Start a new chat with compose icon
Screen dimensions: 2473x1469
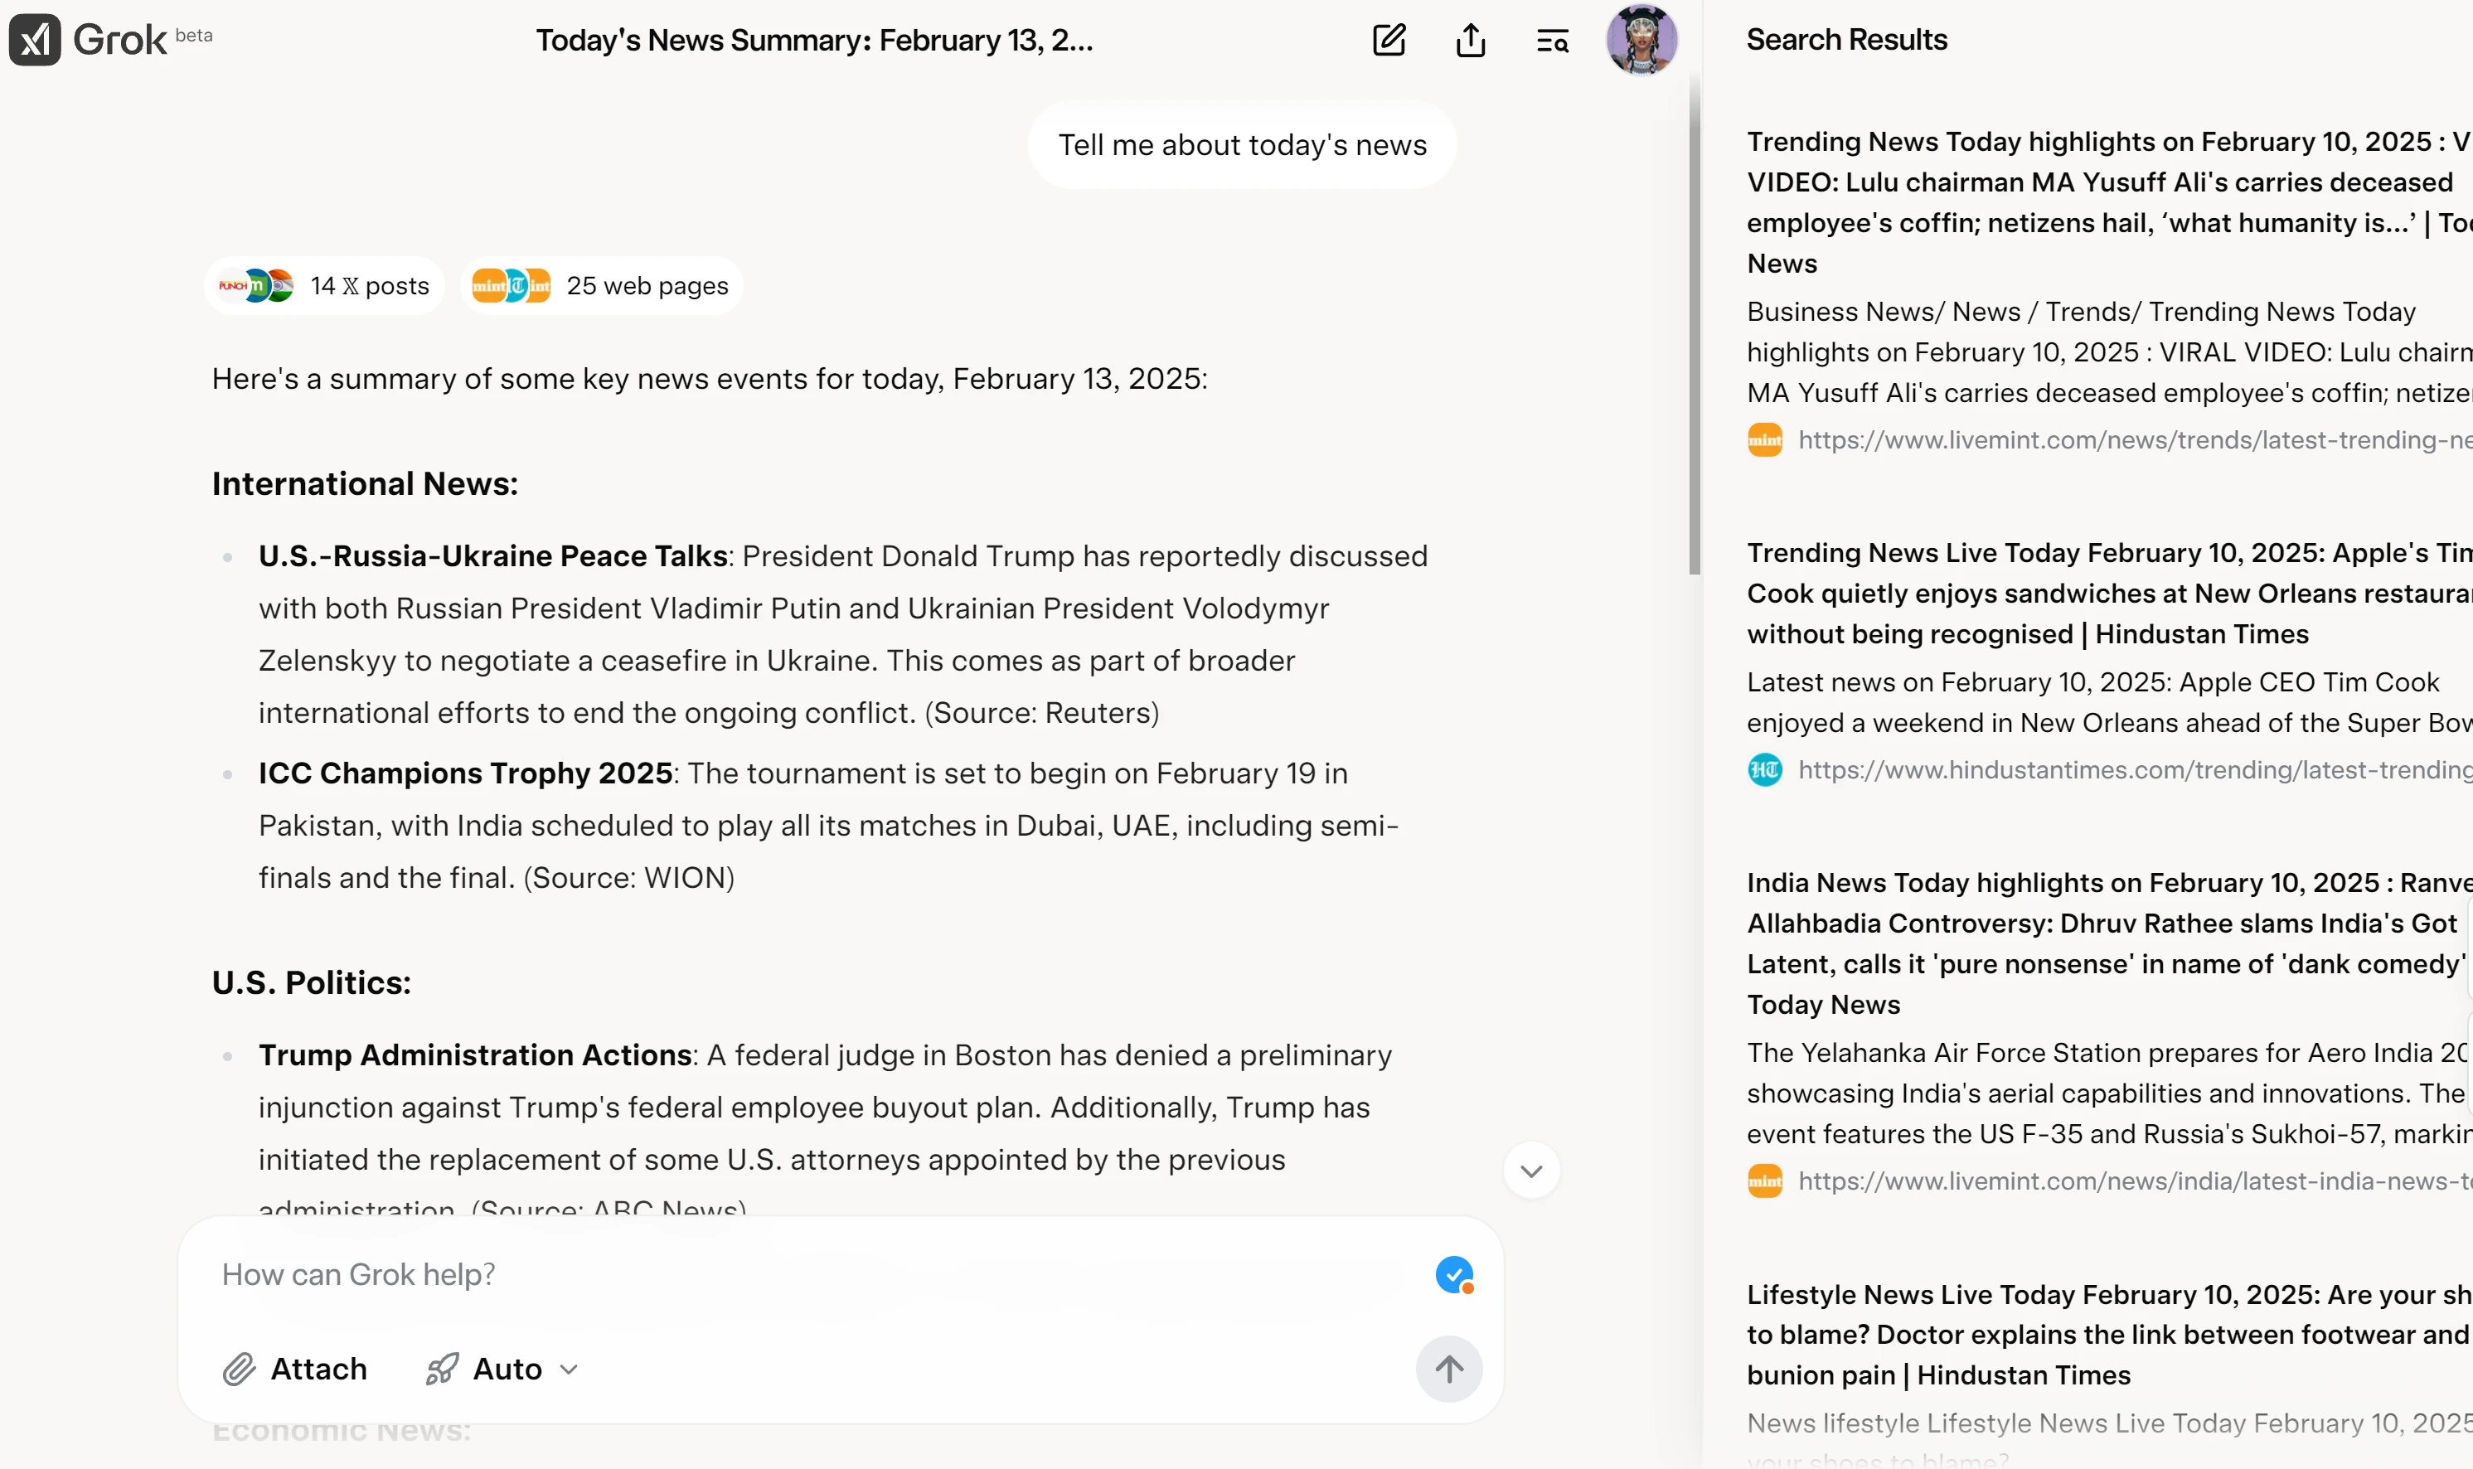[1389, 40]
